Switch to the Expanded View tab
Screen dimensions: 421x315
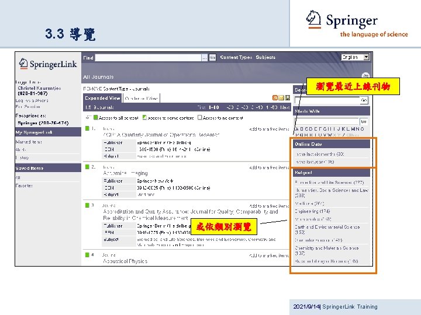[102, 98]
